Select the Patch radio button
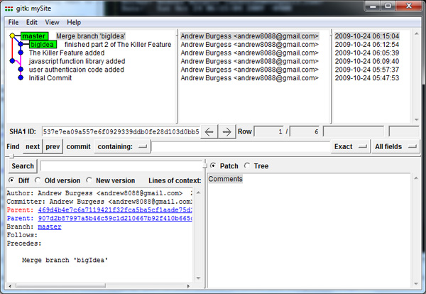 pyautogui.click(x=213, y=165)
